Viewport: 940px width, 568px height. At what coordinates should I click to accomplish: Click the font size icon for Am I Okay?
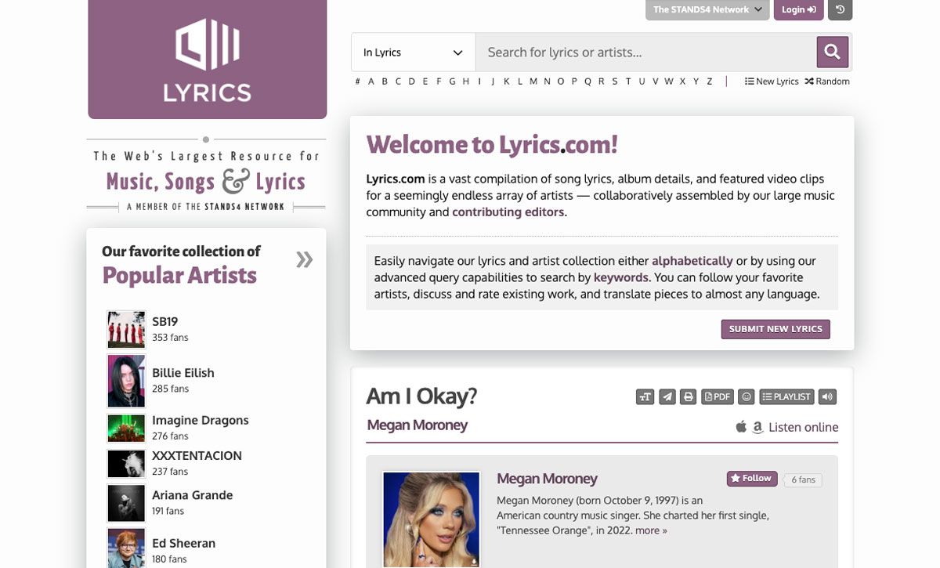click(645, 397)
